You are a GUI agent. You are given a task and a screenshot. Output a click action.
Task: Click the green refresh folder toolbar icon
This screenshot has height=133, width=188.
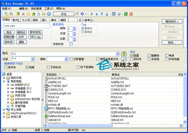point(18,14)
